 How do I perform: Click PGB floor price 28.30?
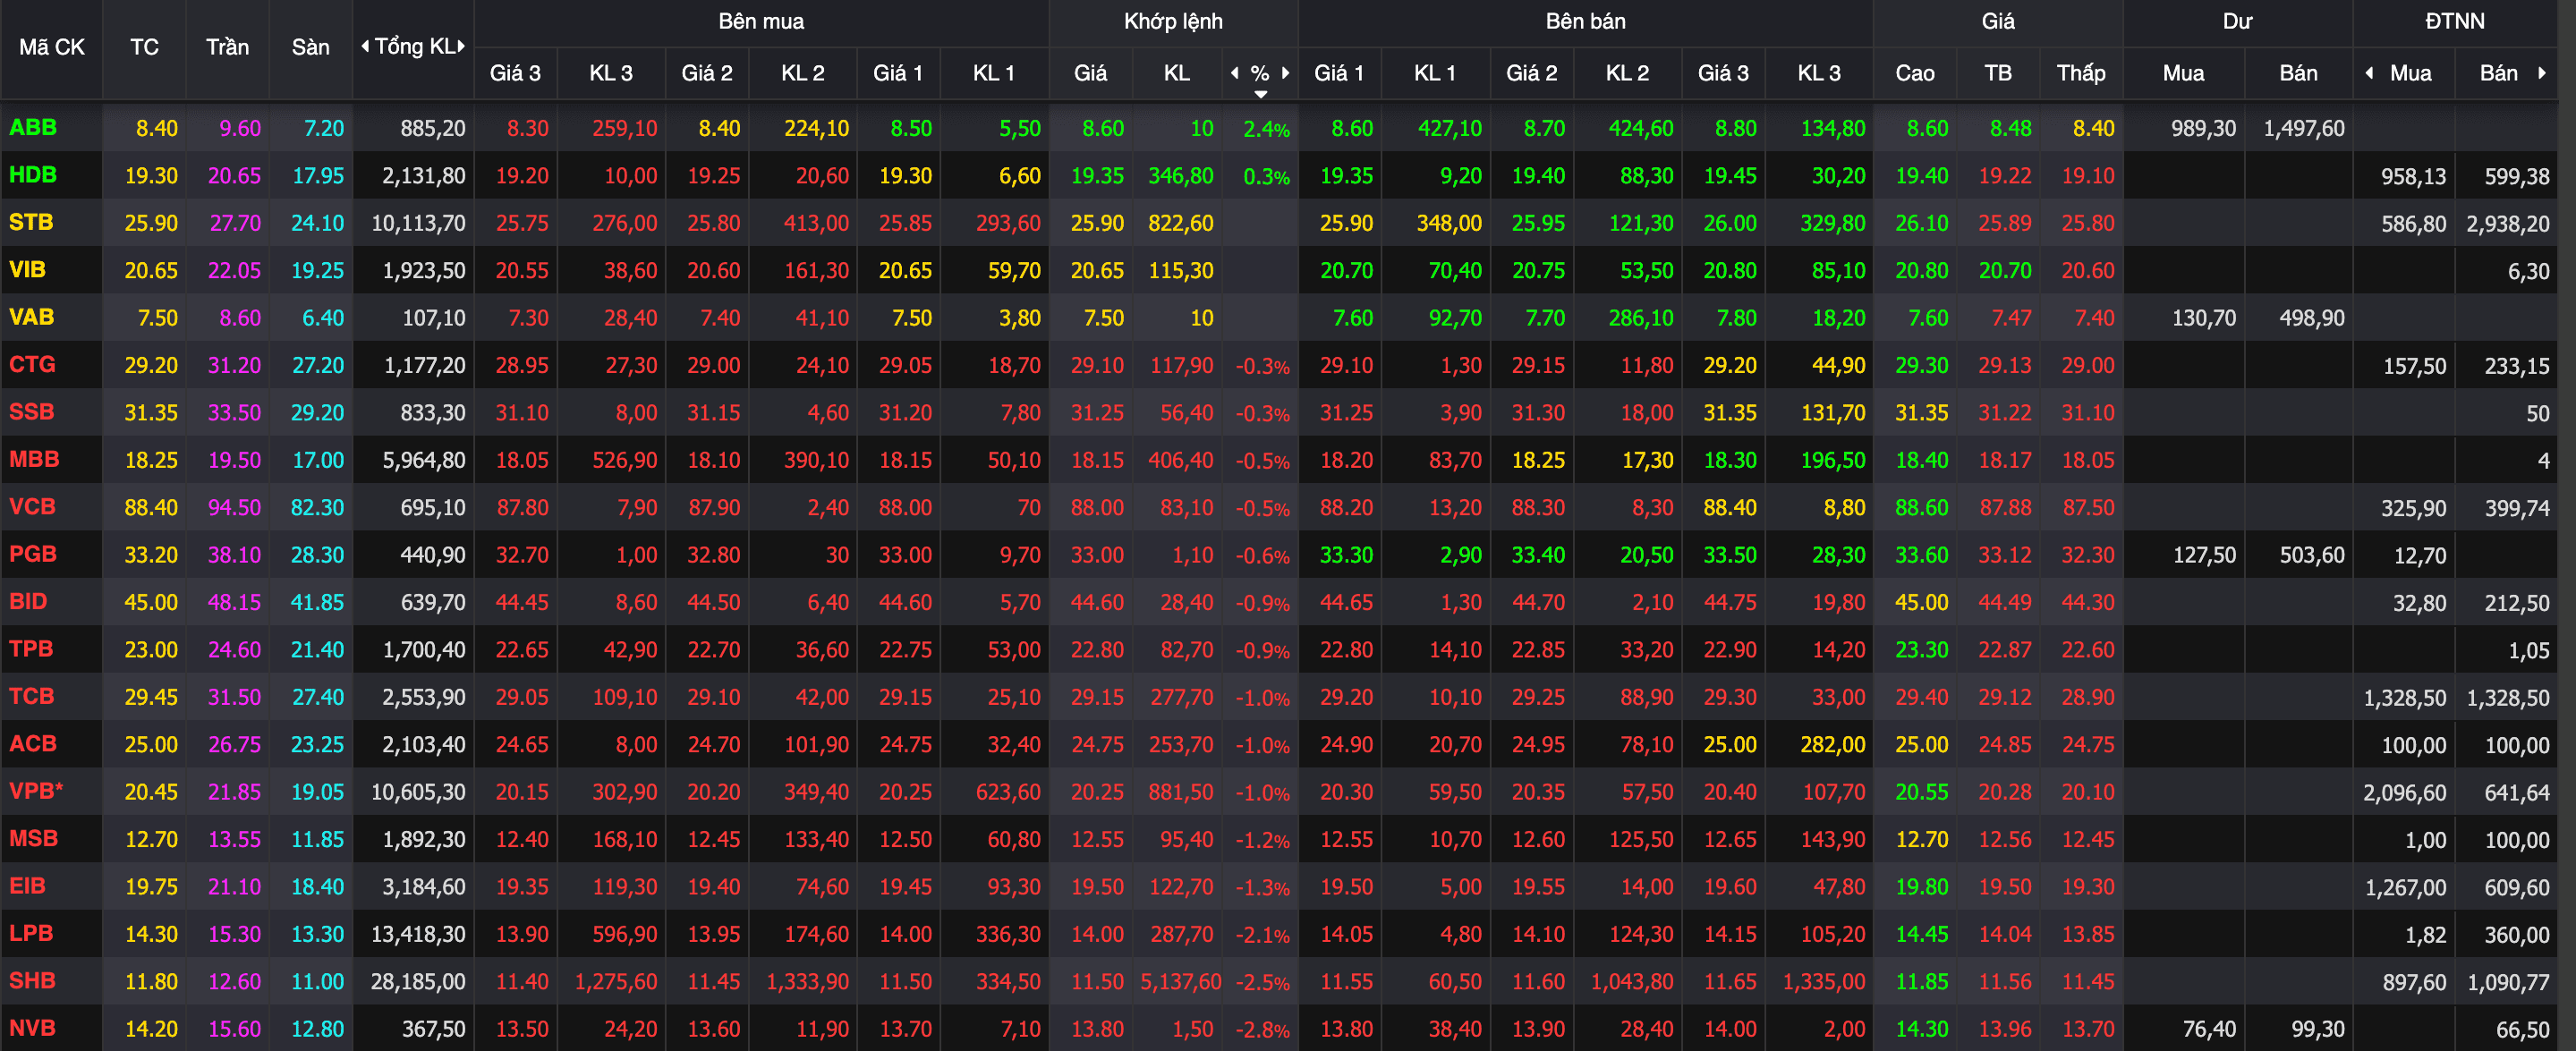(x=317, y=555)
